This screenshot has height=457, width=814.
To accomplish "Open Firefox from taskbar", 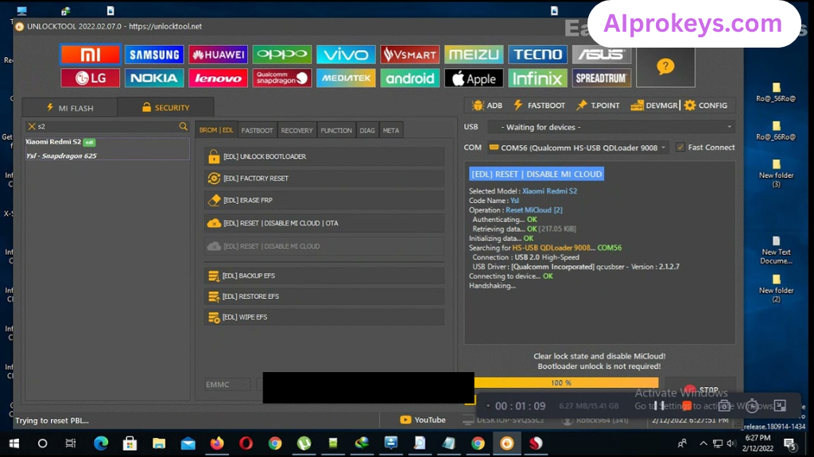I will pos(217,444).
